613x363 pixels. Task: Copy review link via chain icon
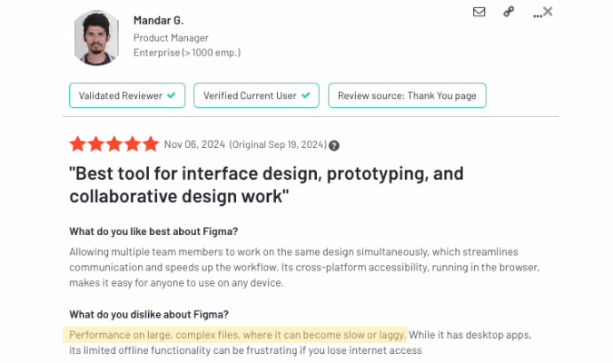click(509, 12)
